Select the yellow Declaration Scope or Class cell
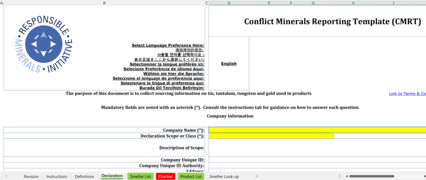The height and width of the screenshot is (180, 426). pyautogui.click(x=271, y=136)
